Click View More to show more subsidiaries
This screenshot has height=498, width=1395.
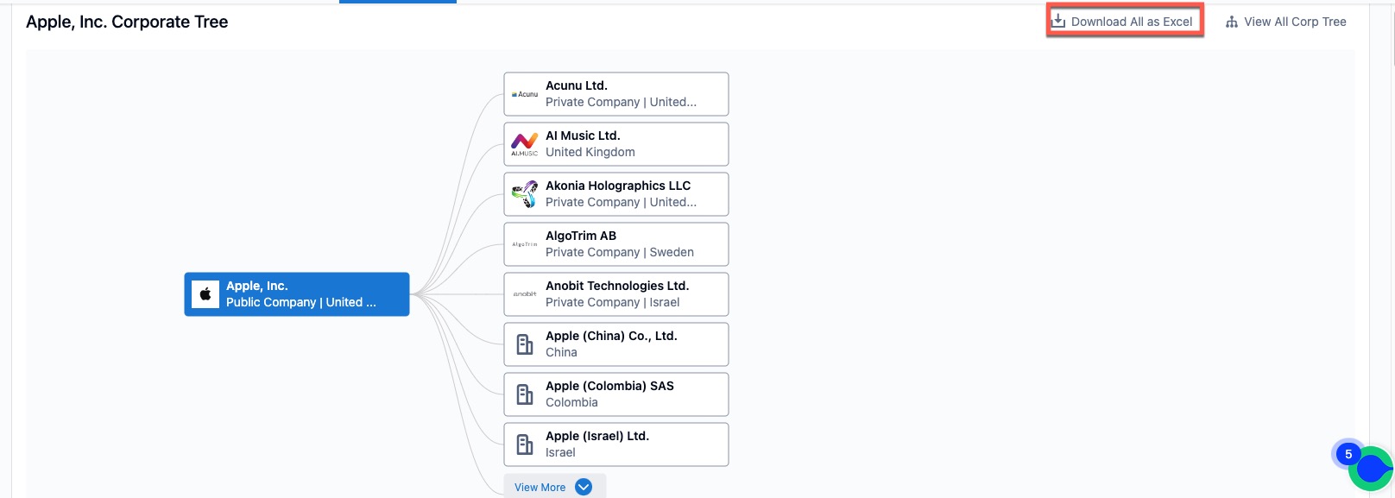click(x=540, y=488)
